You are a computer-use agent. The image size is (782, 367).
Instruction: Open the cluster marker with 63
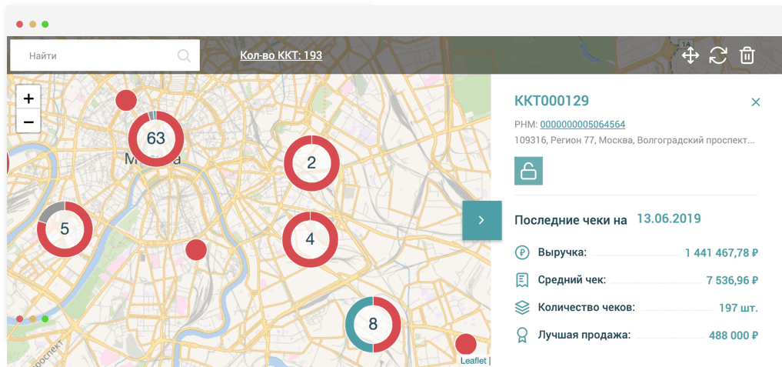156,138
